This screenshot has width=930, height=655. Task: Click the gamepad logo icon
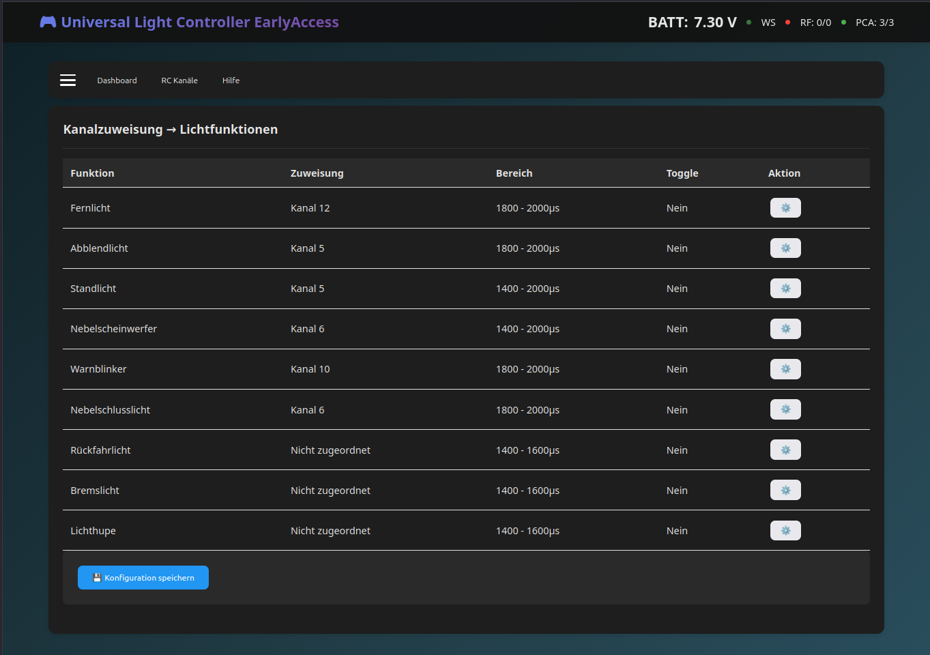coord(48,22)
